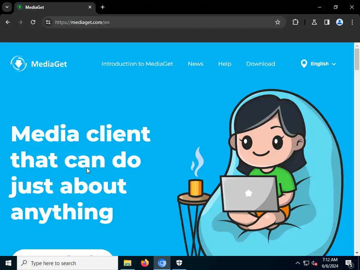The image size is (360, 270).
Task: Go back to previous page
Action: coord(8,22)
